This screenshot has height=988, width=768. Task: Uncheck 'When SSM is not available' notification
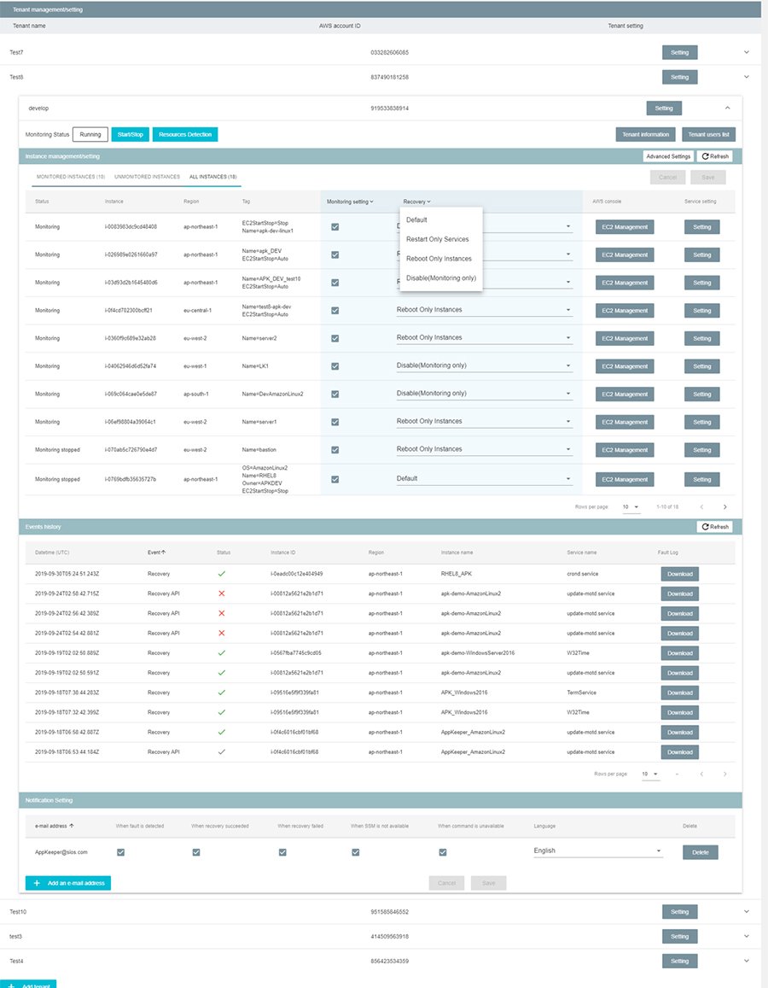pyautogui.click(x=356, y=851)
